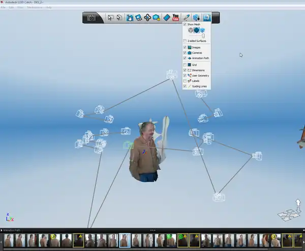Uncheck the Show Mesh checkbox
Image resolution: width=305 pixels, height=251 pixels.
tap(185, 24)
